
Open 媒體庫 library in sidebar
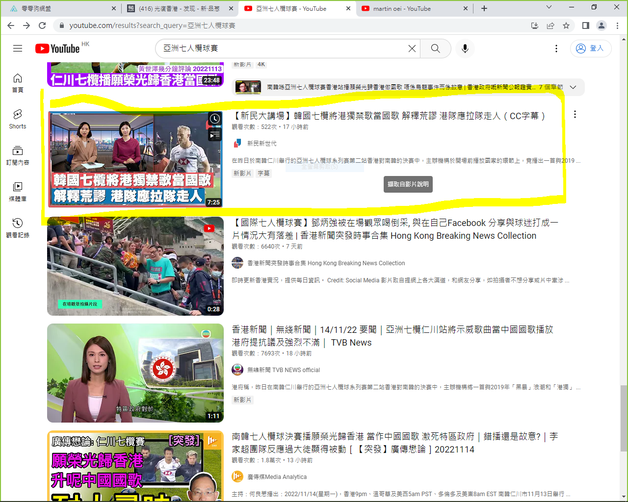pyautogui.click(x=18, y=192)
